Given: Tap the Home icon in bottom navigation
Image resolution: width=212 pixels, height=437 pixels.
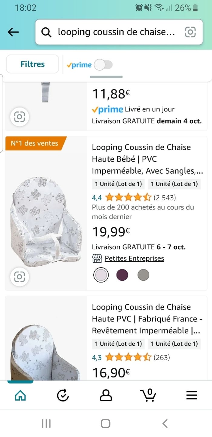Looking at the screenshot, I should (x=20, y=395).
